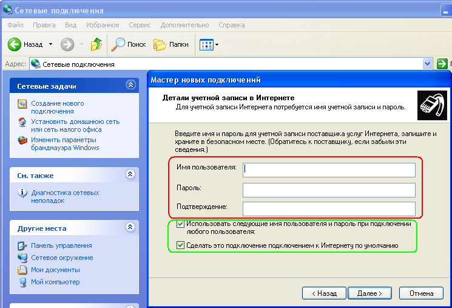This screenshot has width=452, height=308.
Task: Open Создание нового подключения link
Action: click(x=58, y=107)
